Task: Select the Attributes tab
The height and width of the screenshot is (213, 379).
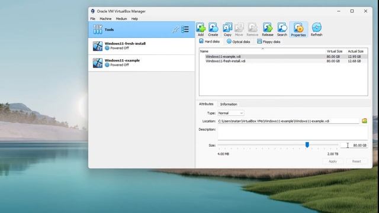Action: pyautogui.click(x=206, y=104)
